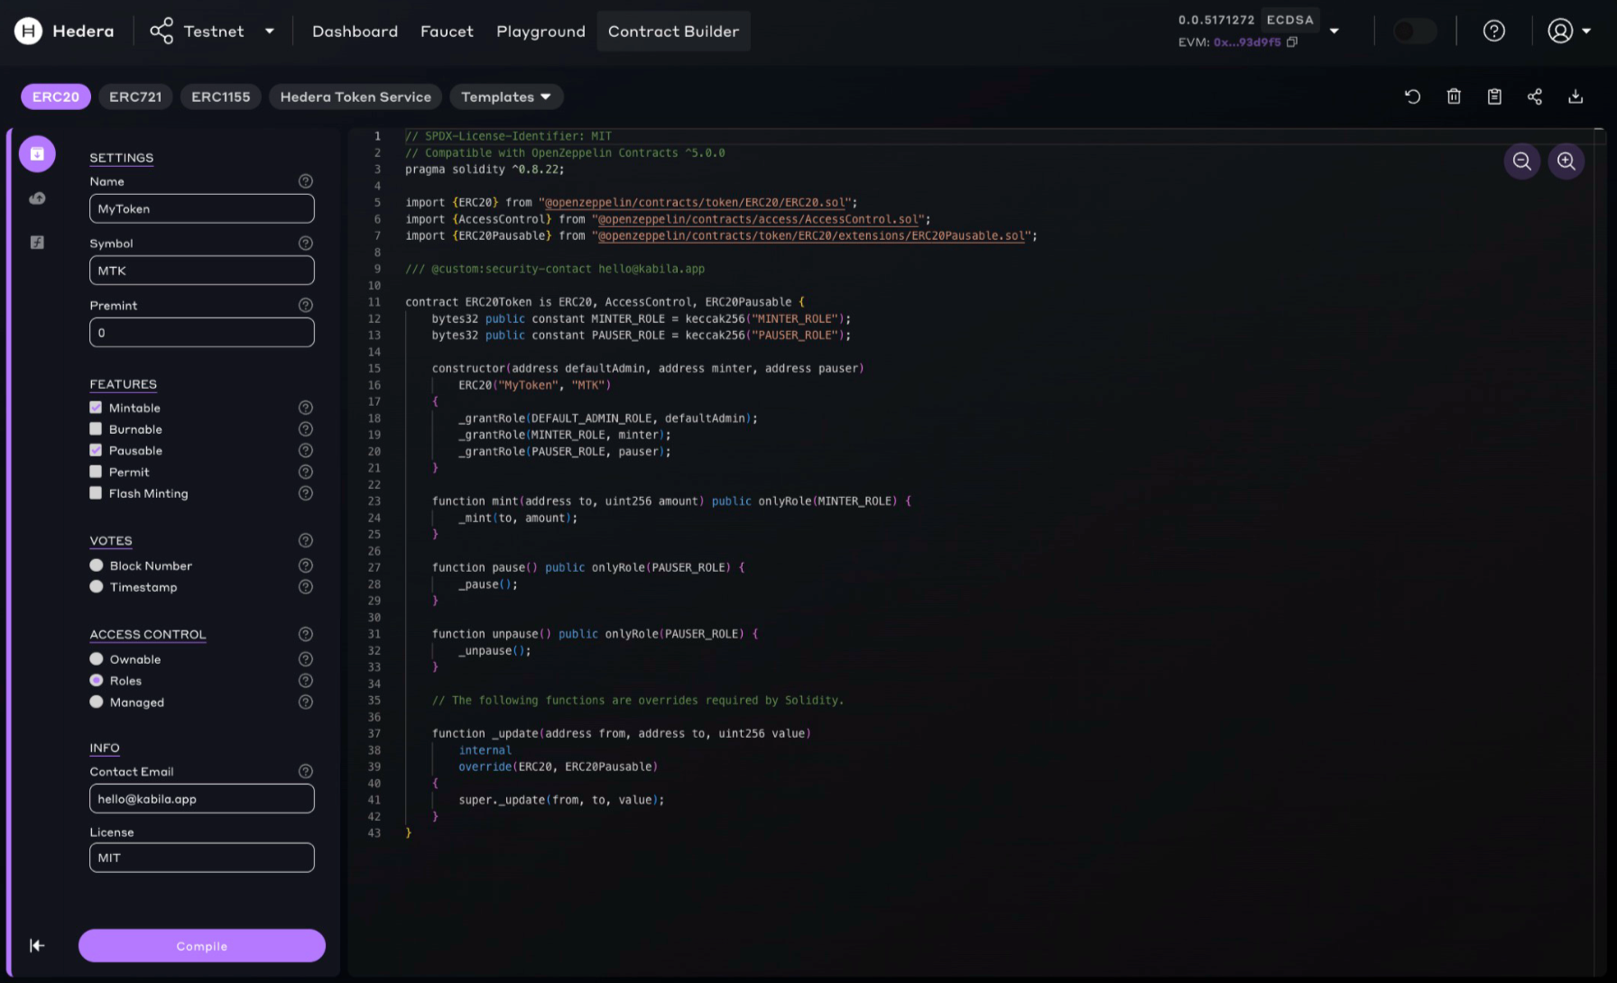This screenshot has width=1617, height=983.
Task: Copy the contract code via the clipboard icon
Action: click(x=1494, y=96)
